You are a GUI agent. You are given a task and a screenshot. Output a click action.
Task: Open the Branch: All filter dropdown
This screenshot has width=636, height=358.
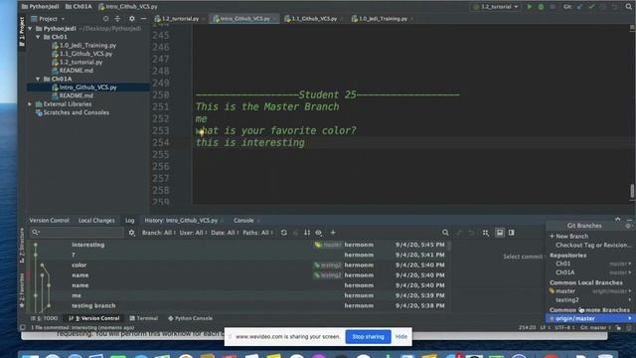coord(158,233)
